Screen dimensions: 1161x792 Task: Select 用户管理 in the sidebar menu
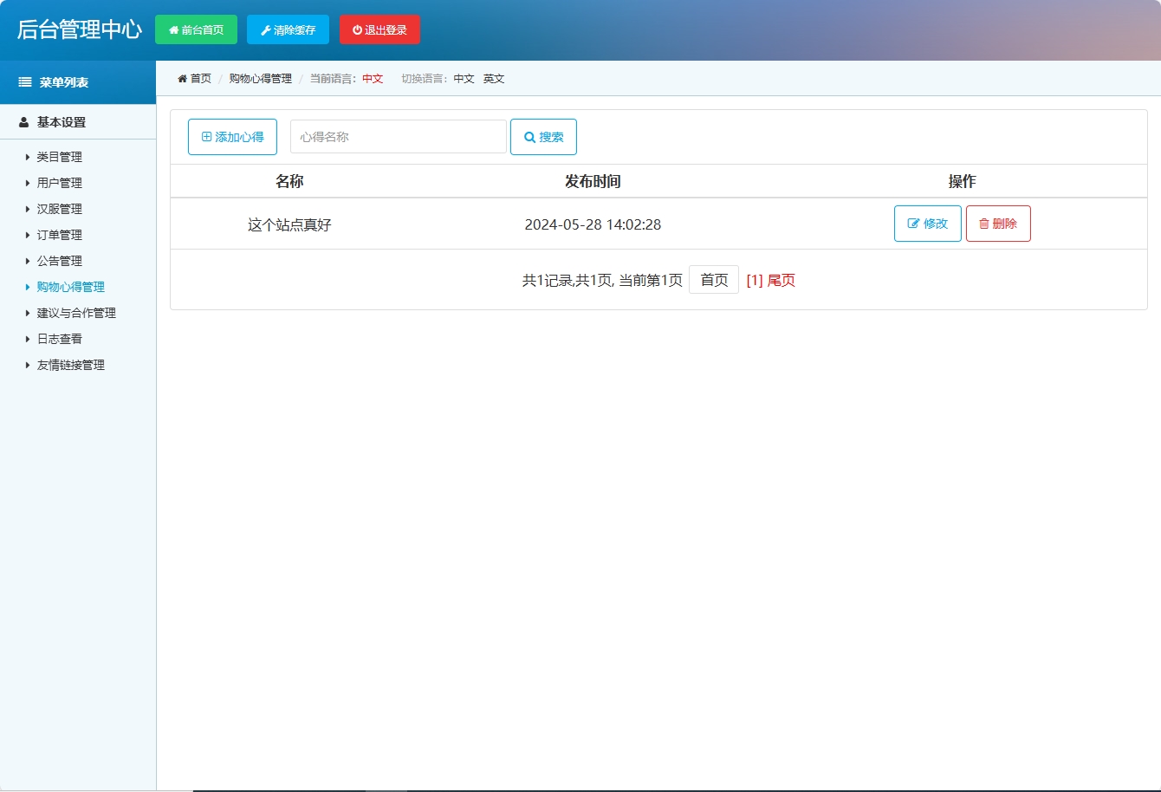[59, 183]
